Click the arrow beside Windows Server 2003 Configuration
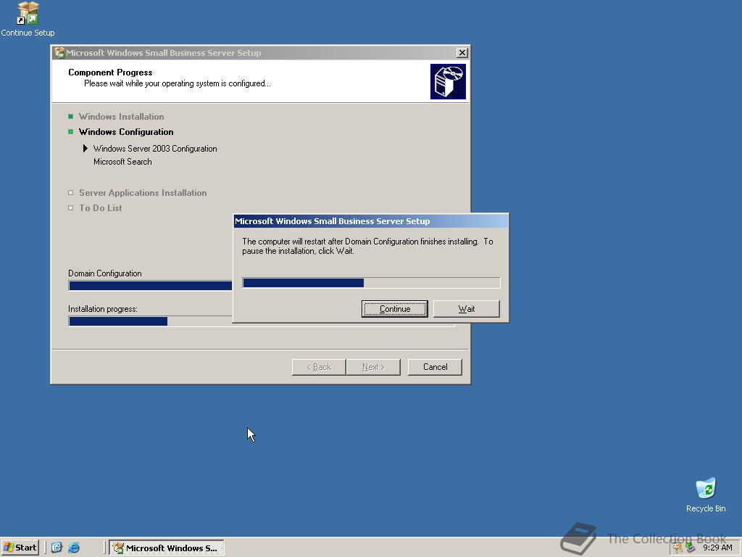The image size is (742, 557). click(x=86, y=148)
